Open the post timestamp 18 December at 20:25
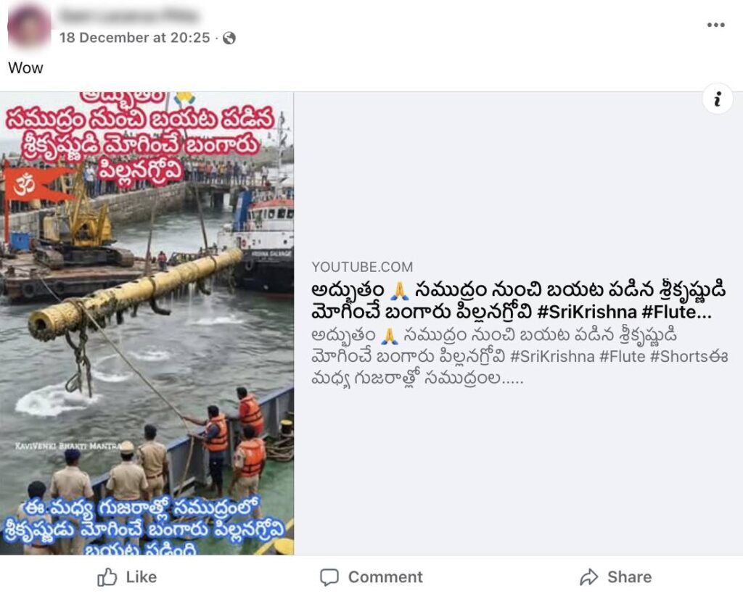This screenshot has width=743, height=604. [134, 38]
